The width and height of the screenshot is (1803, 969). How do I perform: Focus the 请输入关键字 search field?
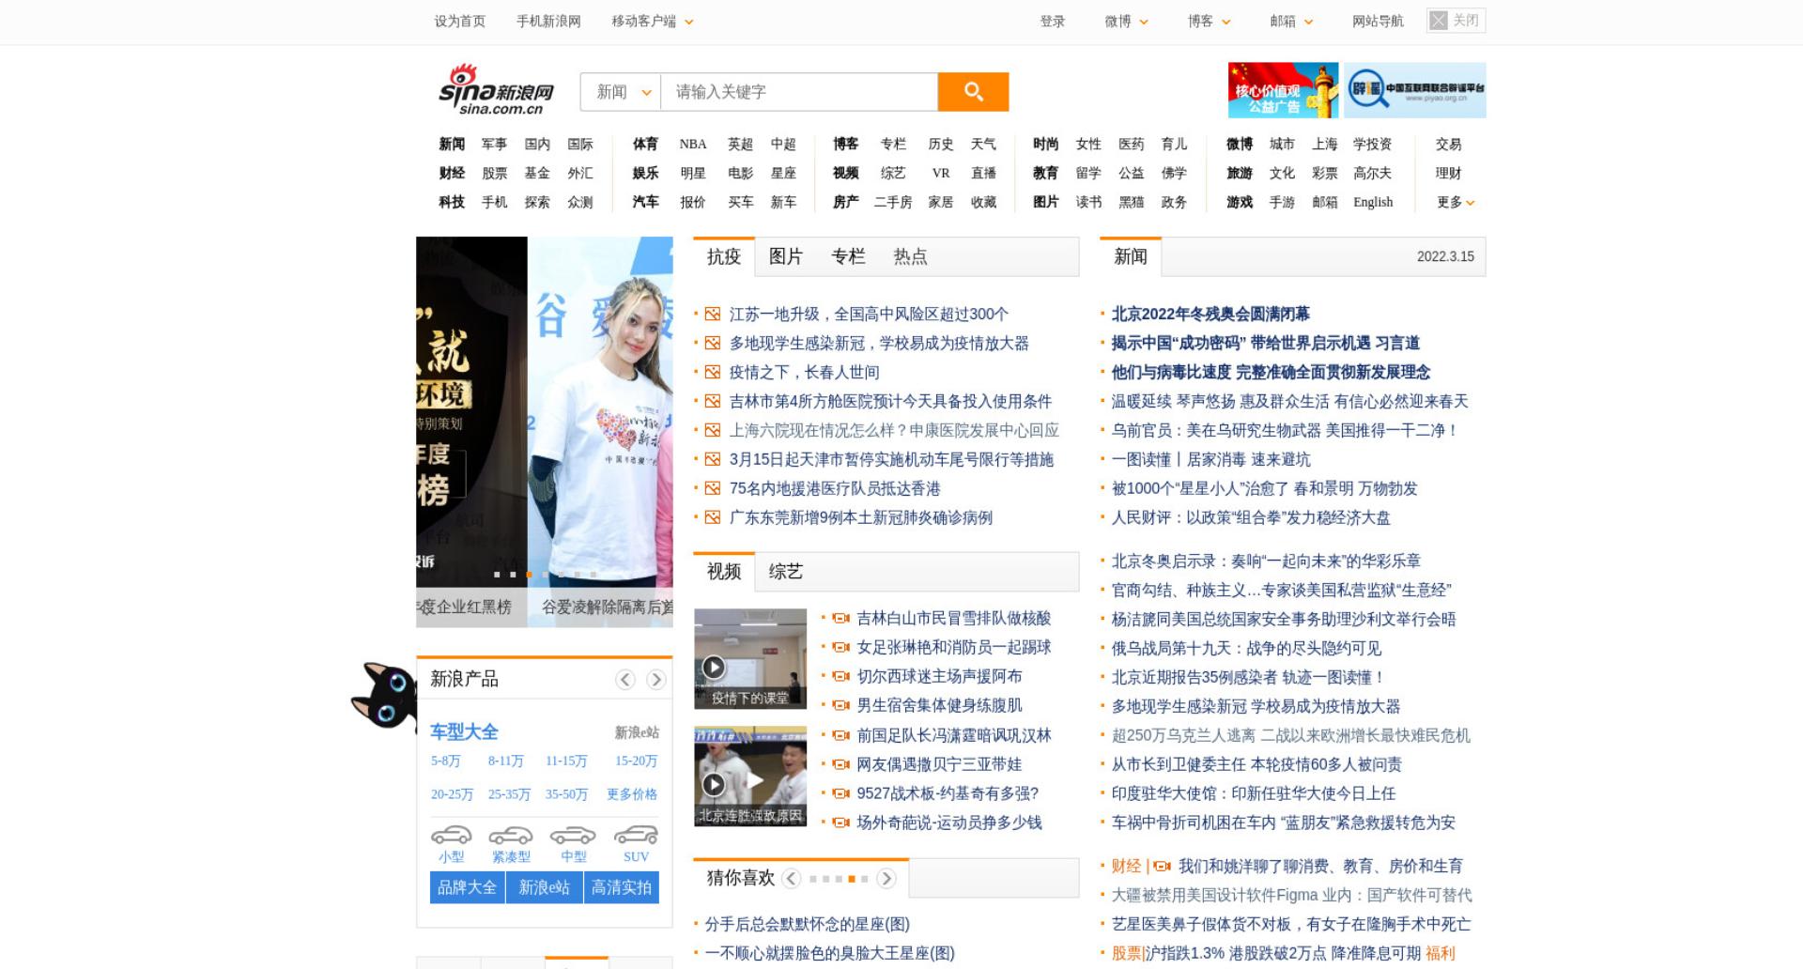pyautogui.click(x=799, y=92)
